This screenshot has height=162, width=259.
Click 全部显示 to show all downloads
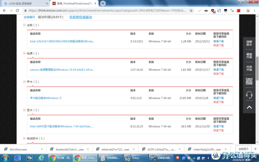click(x=243, y=149)
